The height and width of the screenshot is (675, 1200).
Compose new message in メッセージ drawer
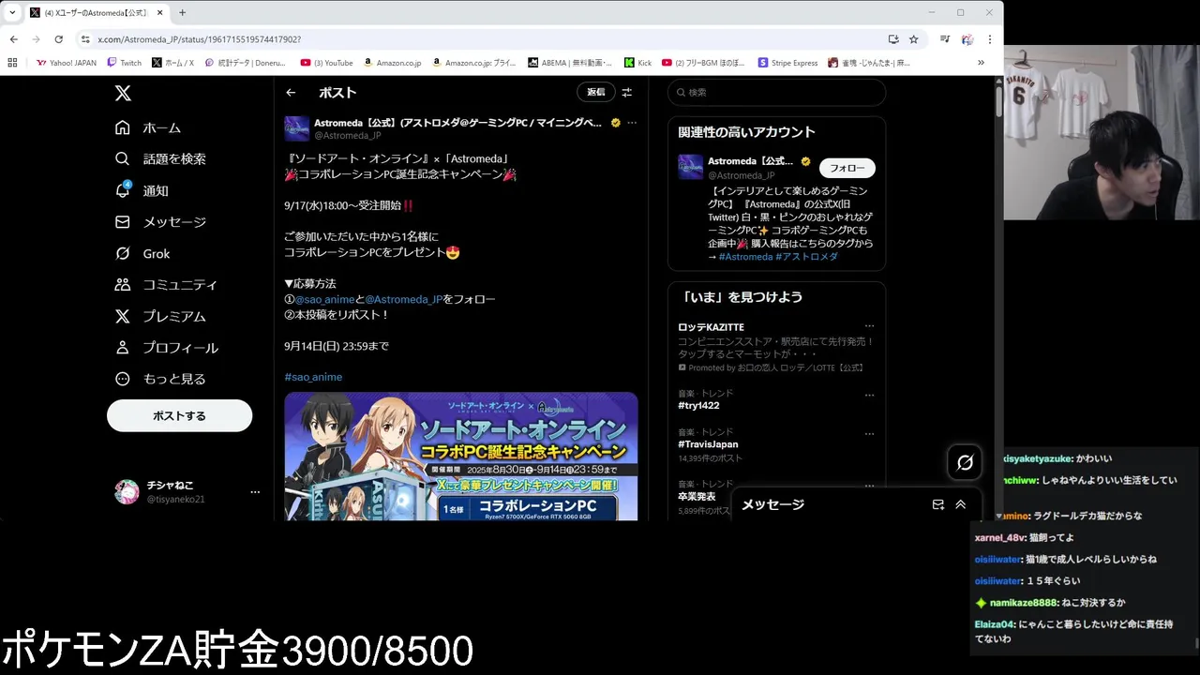tap(938, 504)
